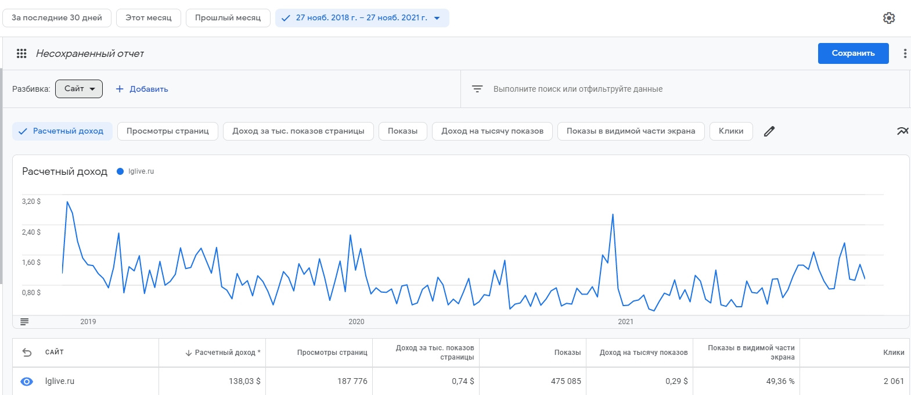
Task: Click the filter icon in search bar
Action: click(477, 89)
